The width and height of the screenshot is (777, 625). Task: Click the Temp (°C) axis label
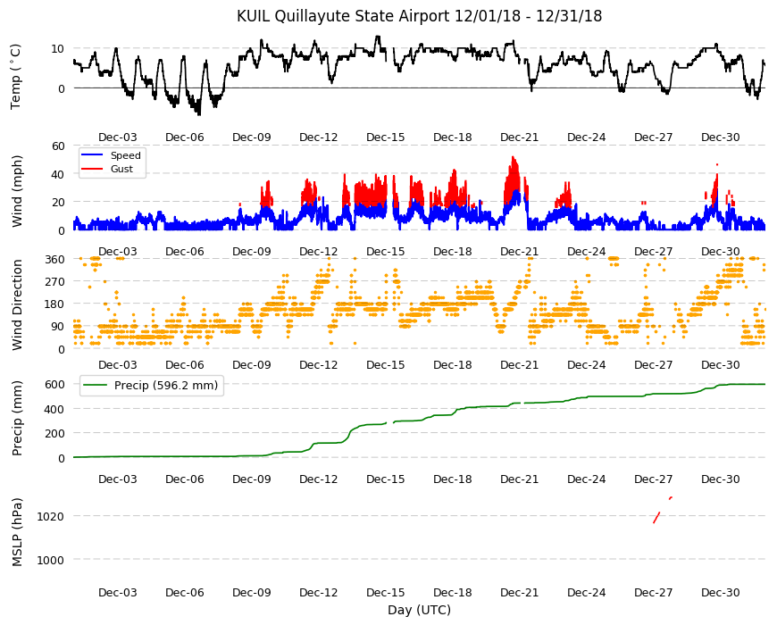click(x=16, y=76)
